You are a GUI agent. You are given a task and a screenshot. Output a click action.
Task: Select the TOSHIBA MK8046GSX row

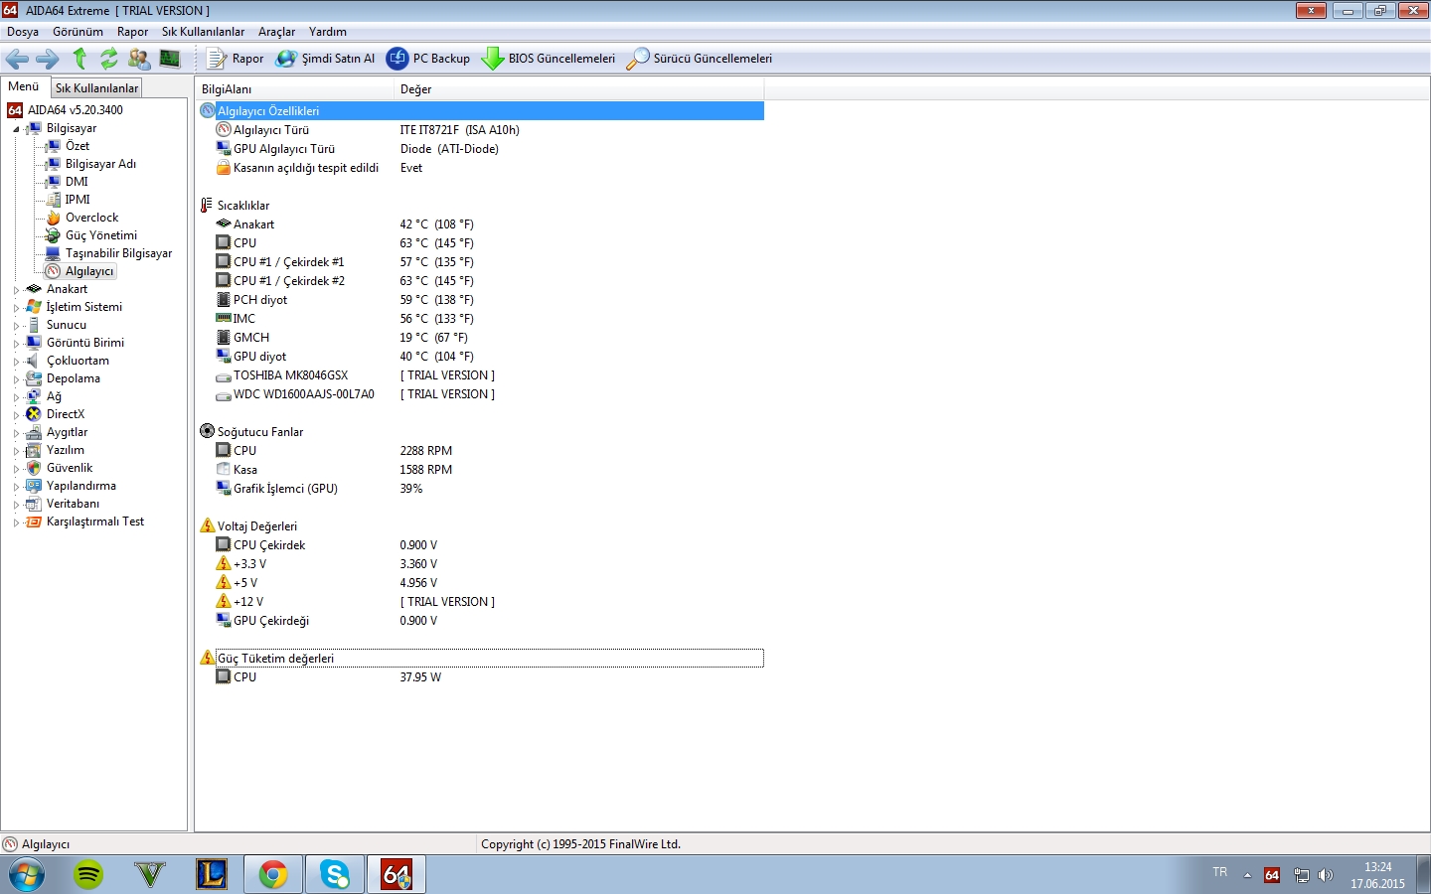point(481,375)
